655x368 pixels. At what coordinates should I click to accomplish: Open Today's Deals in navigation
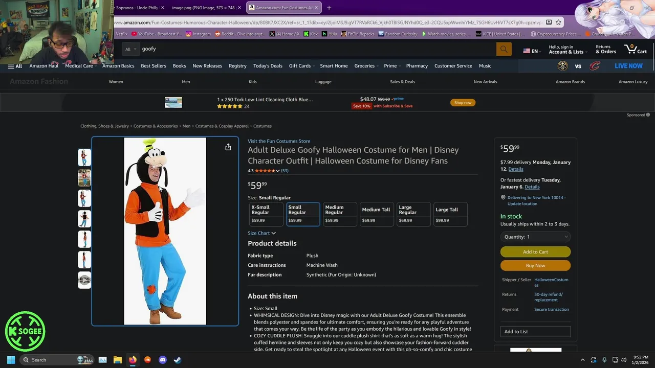point(268,66)
